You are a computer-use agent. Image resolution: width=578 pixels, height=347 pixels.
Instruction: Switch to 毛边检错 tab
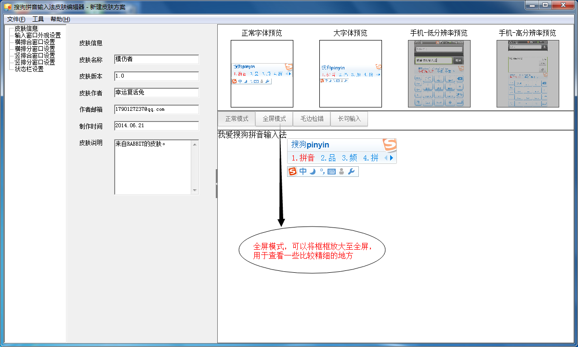(x=312, y=119)
